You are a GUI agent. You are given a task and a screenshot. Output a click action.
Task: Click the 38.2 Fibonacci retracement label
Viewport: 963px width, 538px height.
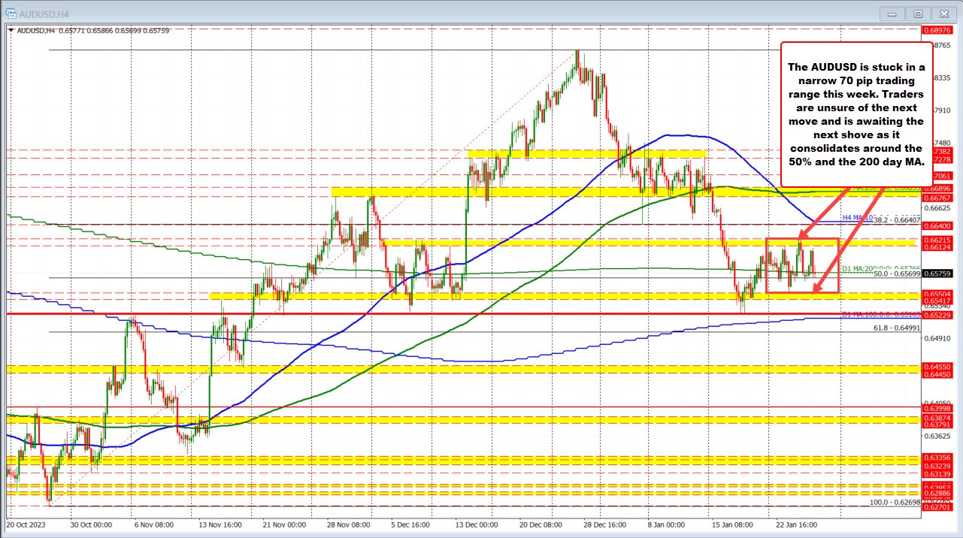click(x=895, y=219)
